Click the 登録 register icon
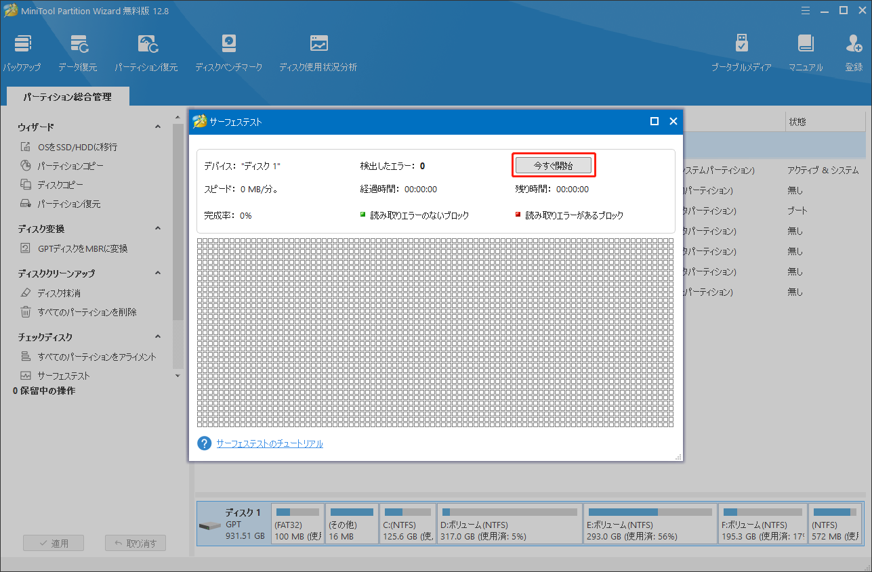Screen dimensions: 872x572 [854, 53]
